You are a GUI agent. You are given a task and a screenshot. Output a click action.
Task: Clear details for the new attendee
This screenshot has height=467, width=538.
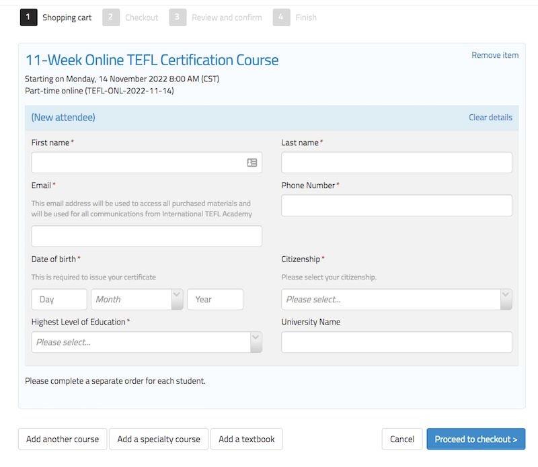[490, 117]
